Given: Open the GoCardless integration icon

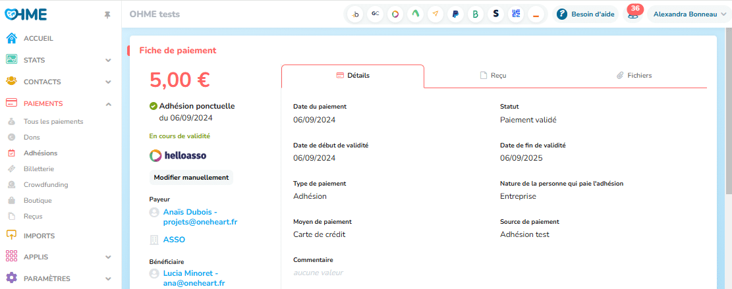Looking at the screenshot, I should [x=375, y=14].
